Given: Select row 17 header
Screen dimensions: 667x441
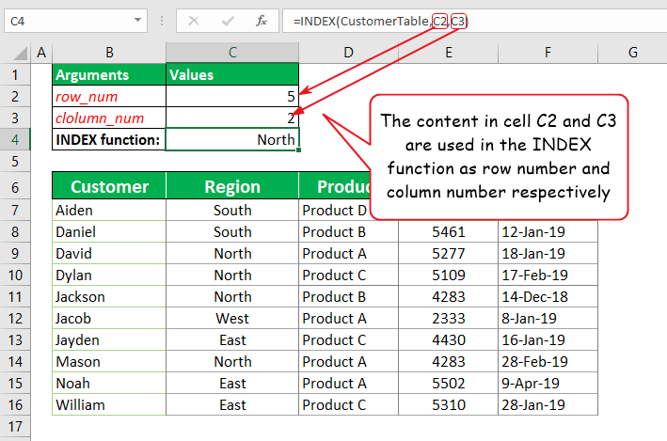Looking at the screenshot, I should (x=15, y=426).
